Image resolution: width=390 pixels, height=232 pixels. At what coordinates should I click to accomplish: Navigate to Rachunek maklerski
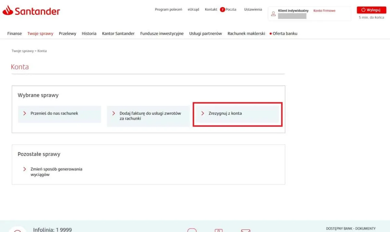pyautogui.click(x=246, y=33)
